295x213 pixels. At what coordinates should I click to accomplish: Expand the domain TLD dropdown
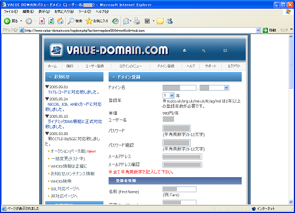(226, 88)
